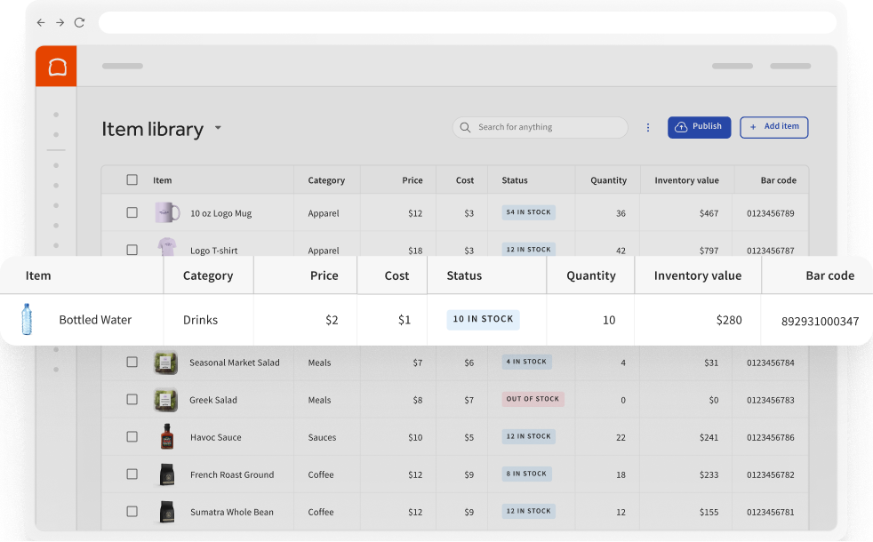Click barcode 0123456783
This screenshot has height=542, width=873.
click(x=771, y=400)
